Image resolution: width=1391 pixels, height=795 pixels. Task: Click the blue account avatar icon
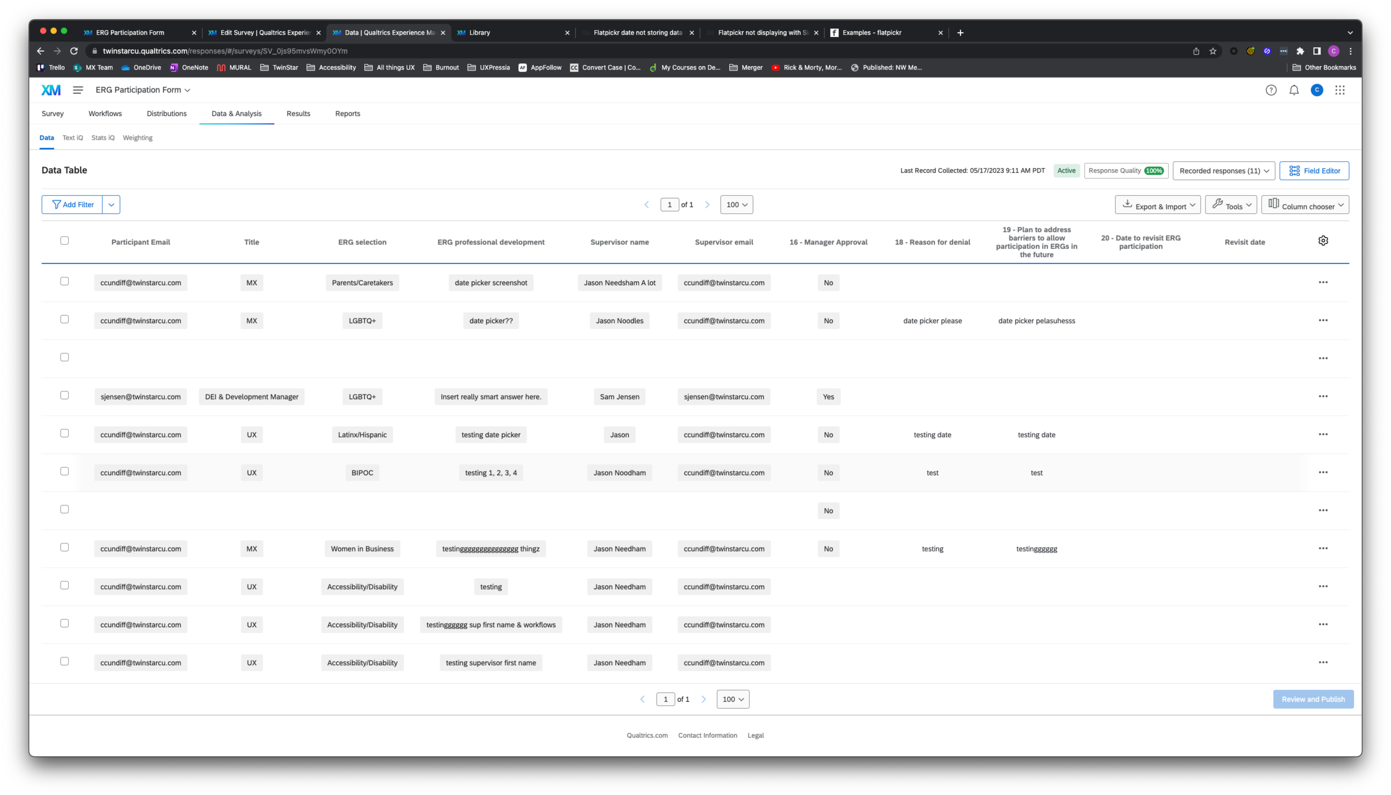[x=1317, y=90]
